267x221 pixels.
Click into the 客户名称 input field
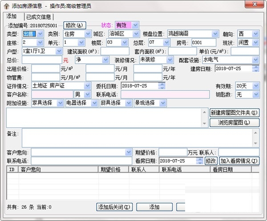pyautogui.click(x=52, y=94)
